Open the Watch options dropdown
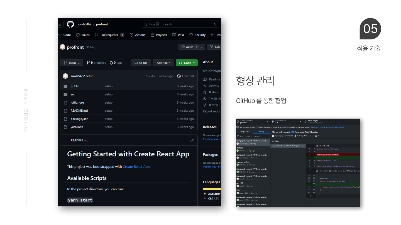The image size is (401, 225). 192,47
